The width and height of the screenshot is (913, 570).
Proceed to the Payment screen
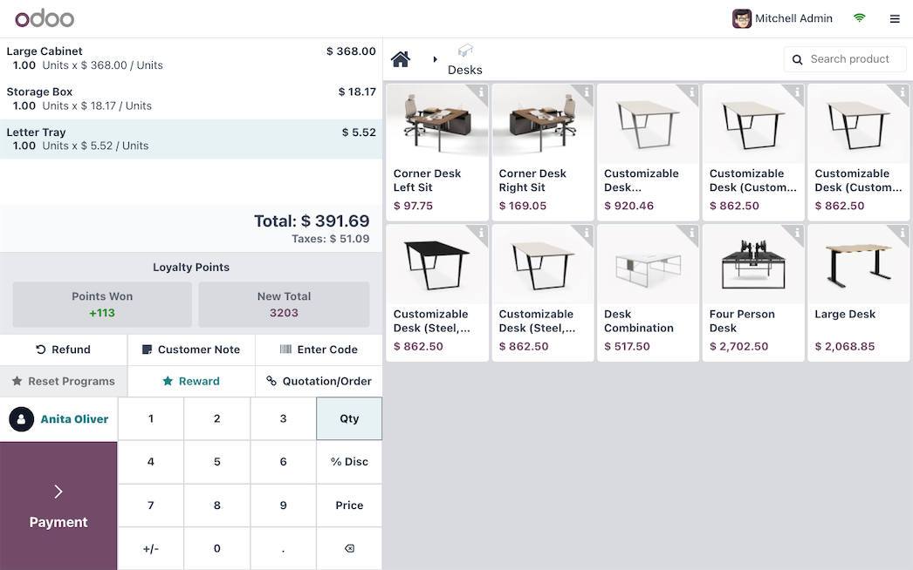[x=58, y=506]
